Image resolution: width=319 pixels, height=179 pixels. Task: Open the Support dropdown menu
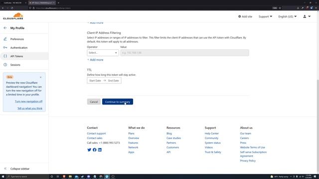[x=265, y=16]
